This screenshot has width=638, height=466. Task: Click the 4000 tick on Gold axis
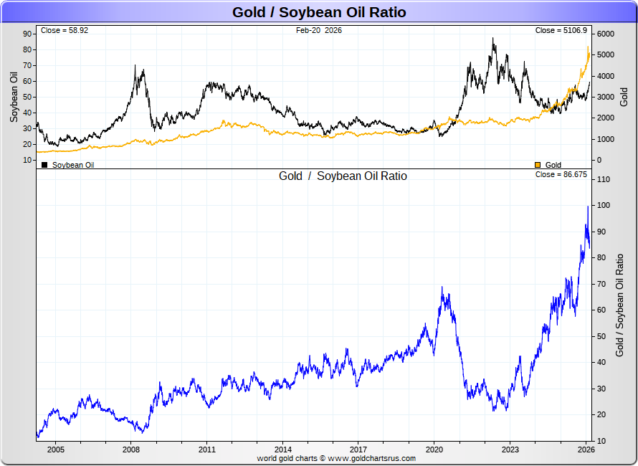pyautogui.click(x=606, y=76)
